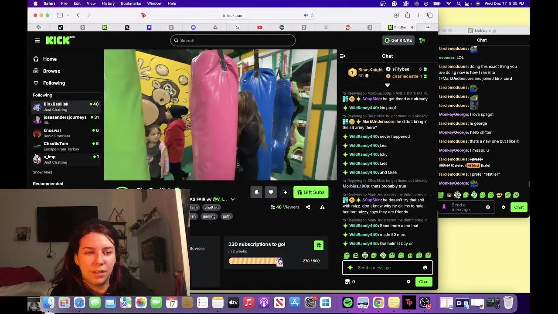Click the Safari share icon
The width and height of the screenshot is (558, 314).
tap(408, 15)
